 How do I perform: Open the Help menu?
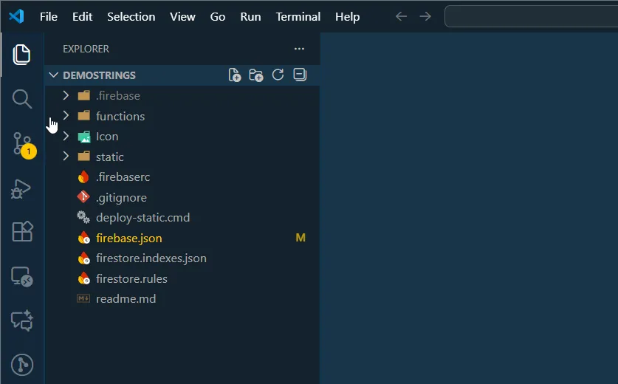[347, 16]
